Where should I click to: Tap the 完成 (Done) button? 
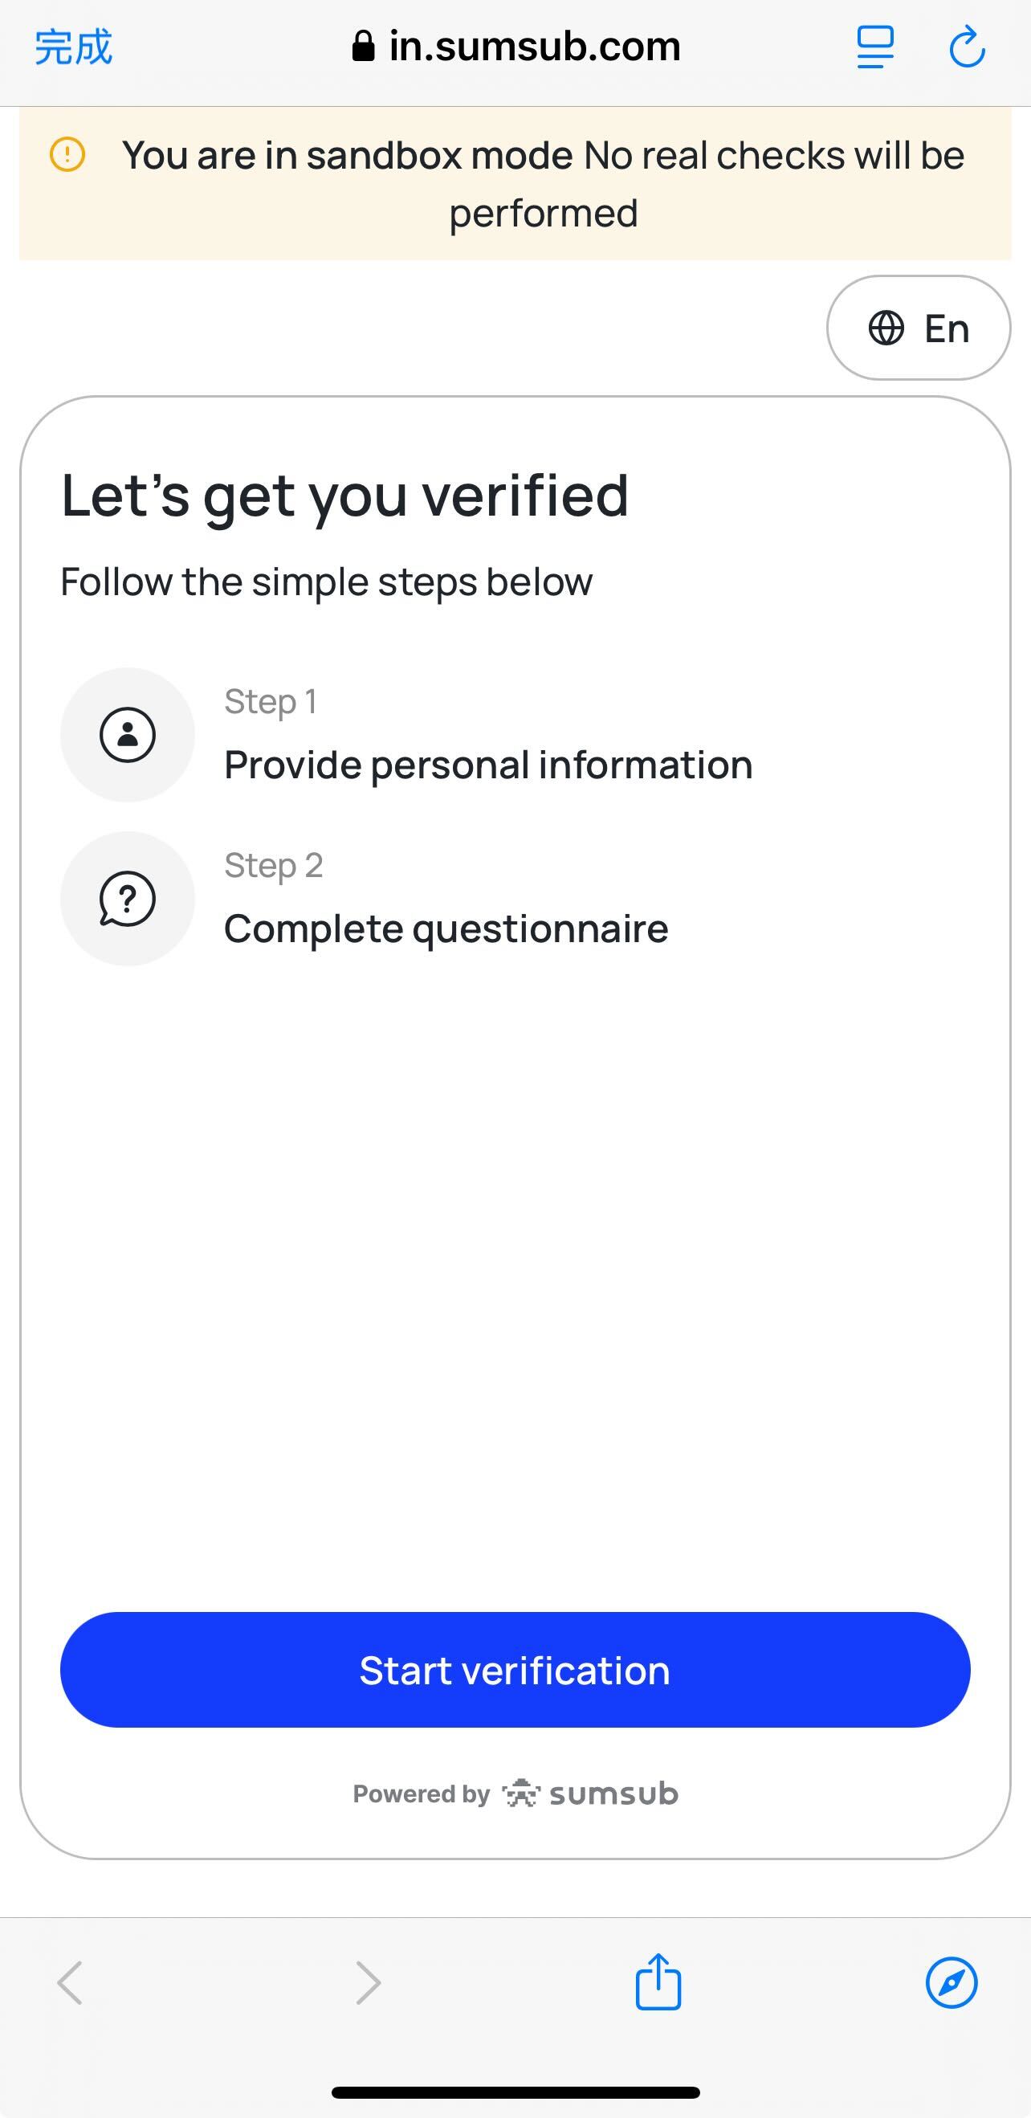[73, 47]
